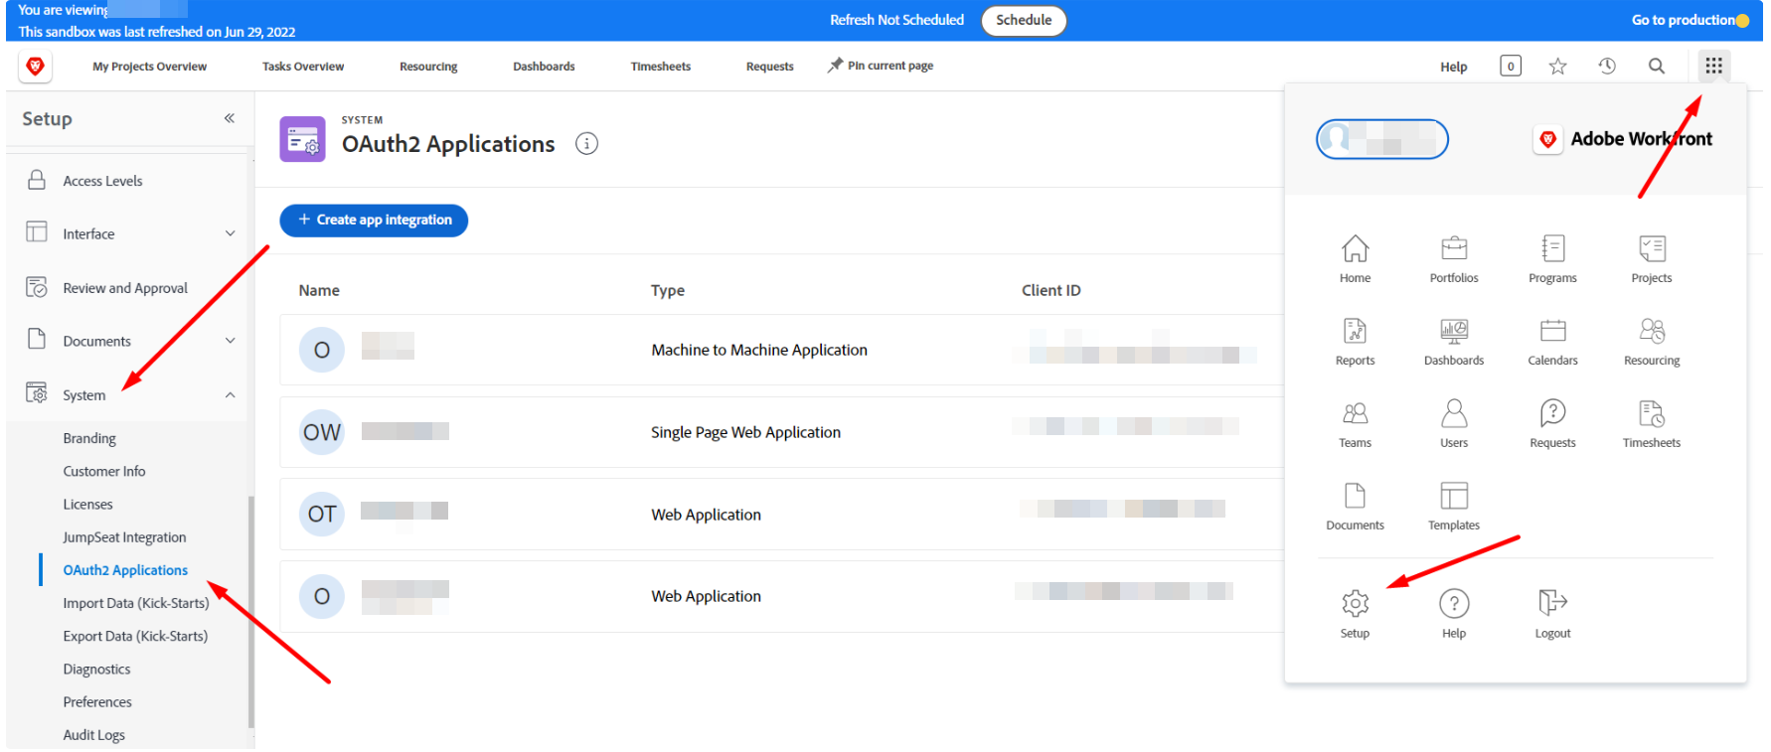Click info icon beside OAuth2 Applications title
Viewport: 1771px width, 752px height.
coord(587,144)
